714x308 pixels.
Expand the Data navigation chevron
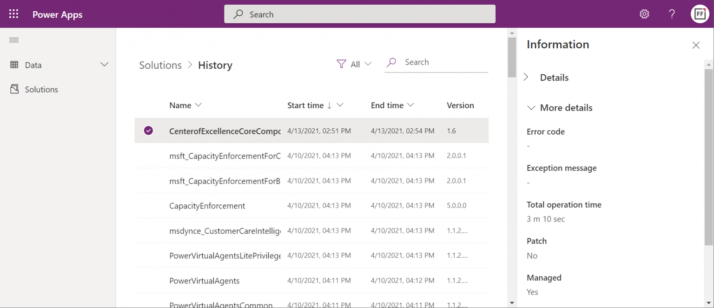[105, 65]
